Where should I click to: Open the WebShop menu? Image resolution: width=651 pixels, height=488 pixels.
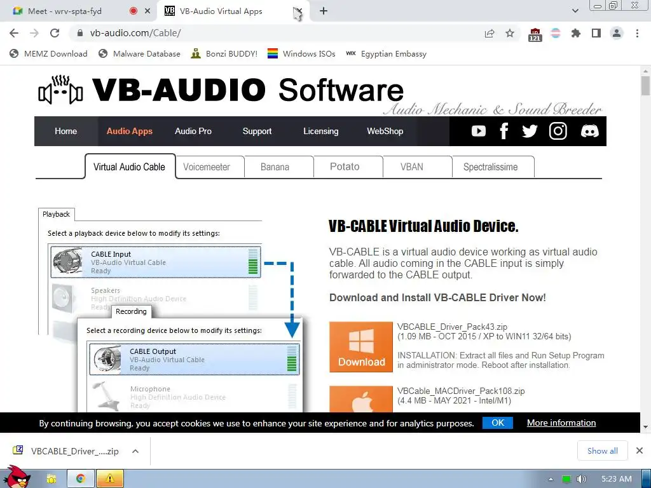tap(385, 131)
